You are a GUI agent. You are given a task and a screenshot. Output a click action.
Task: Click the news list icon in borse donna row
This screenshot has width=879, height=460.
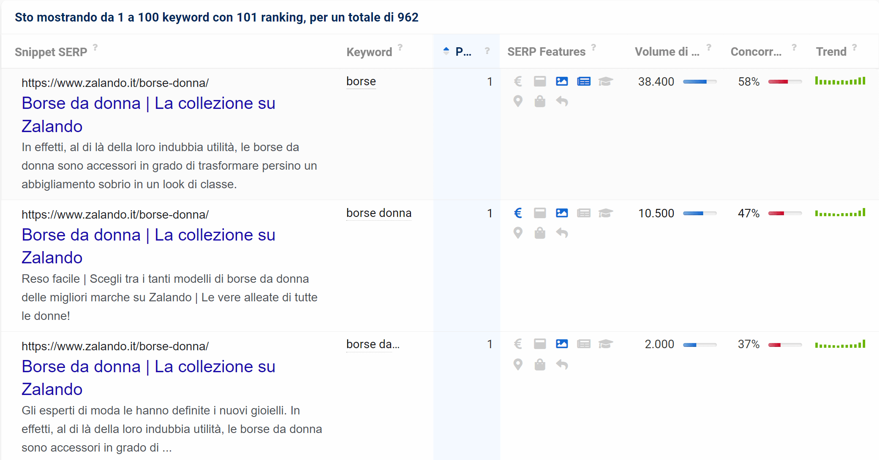tap(584, 213)
